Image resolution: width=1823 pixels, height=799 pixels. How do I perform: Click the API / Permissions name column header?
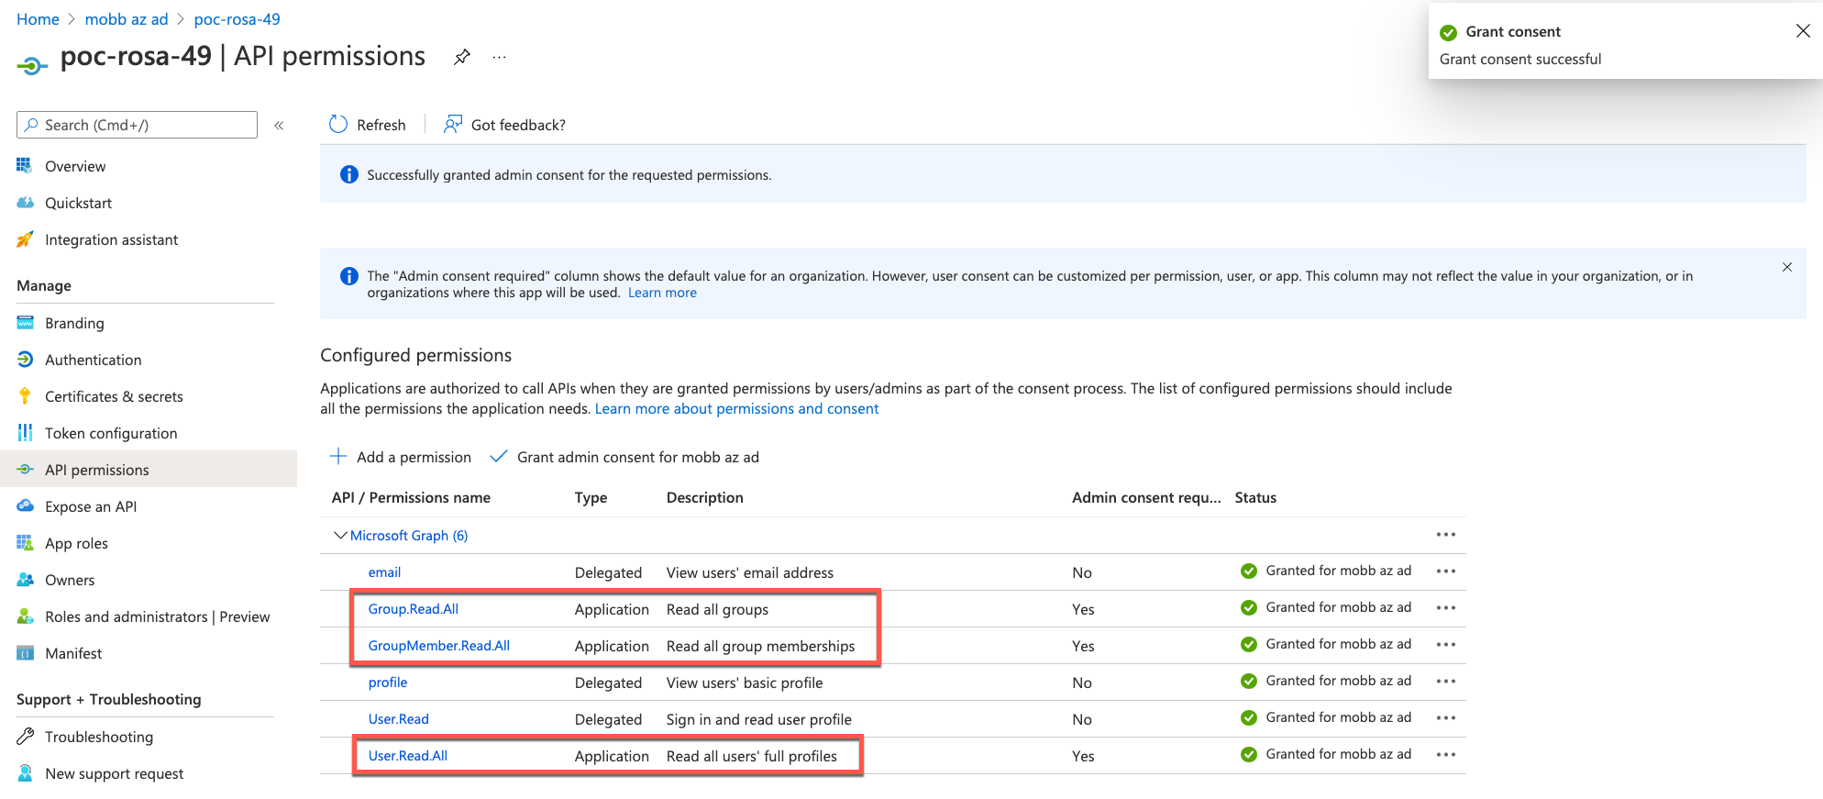[x=411, y=497]
